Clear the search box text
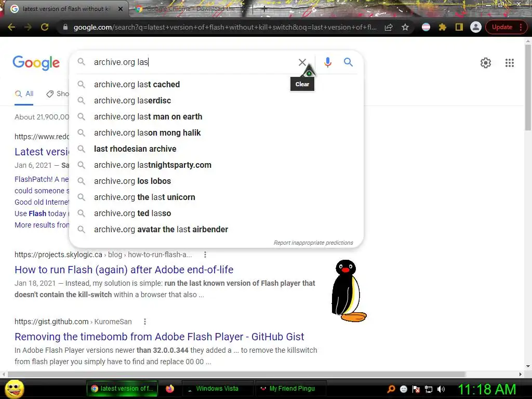532x399 pixels. (x=302, y=62)
